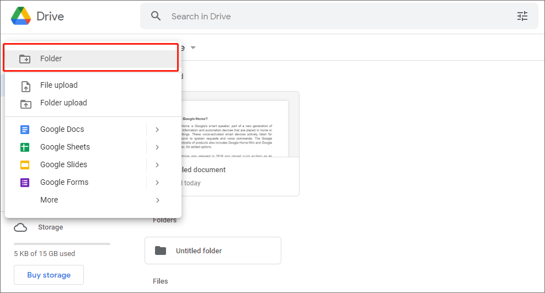
Task: Expand the More submenu chevron
Action: 157,200
